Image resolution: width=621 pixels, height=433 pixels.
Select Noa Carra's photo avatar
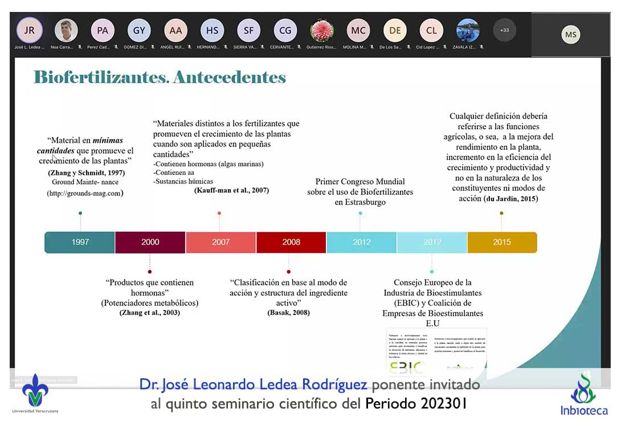pyautogui.click(x=66, y=30)
